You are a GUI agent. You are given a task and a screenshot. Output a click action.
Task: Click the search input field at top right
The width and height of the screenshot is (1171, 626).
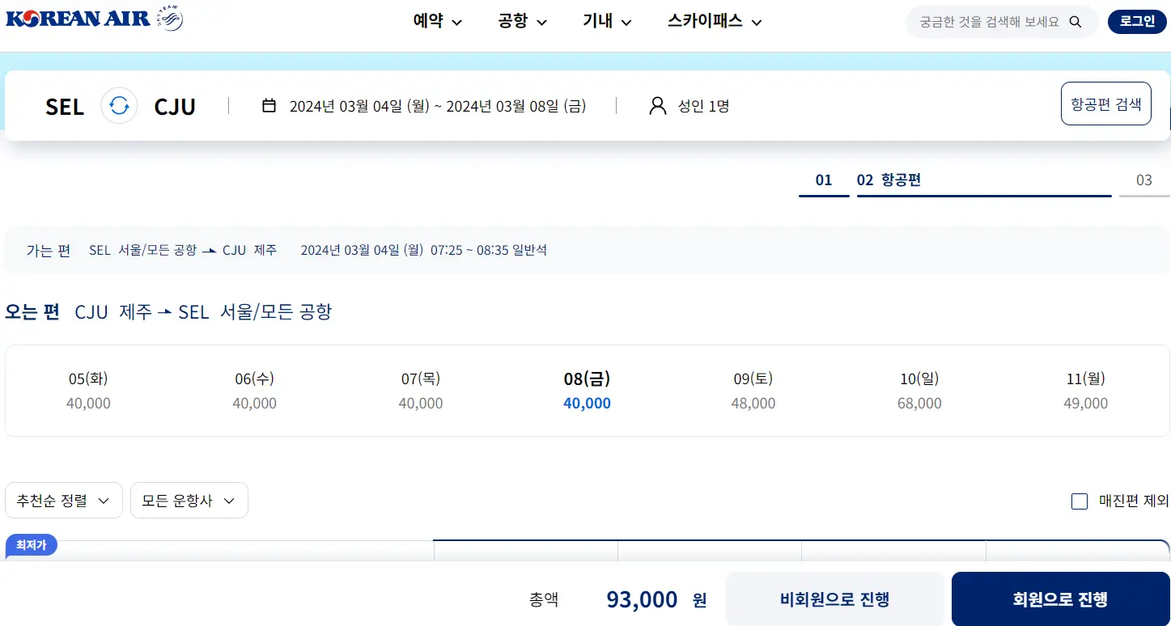tap(987, 22)
